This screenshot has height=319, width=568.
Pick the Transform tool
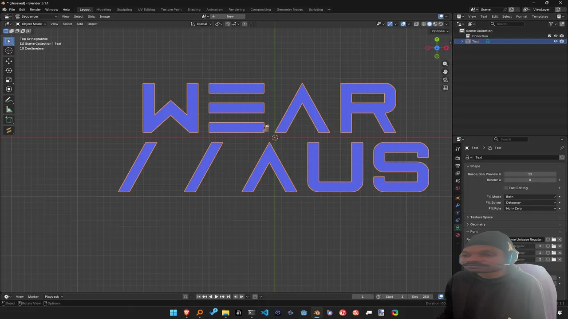(x=9, y=89)
